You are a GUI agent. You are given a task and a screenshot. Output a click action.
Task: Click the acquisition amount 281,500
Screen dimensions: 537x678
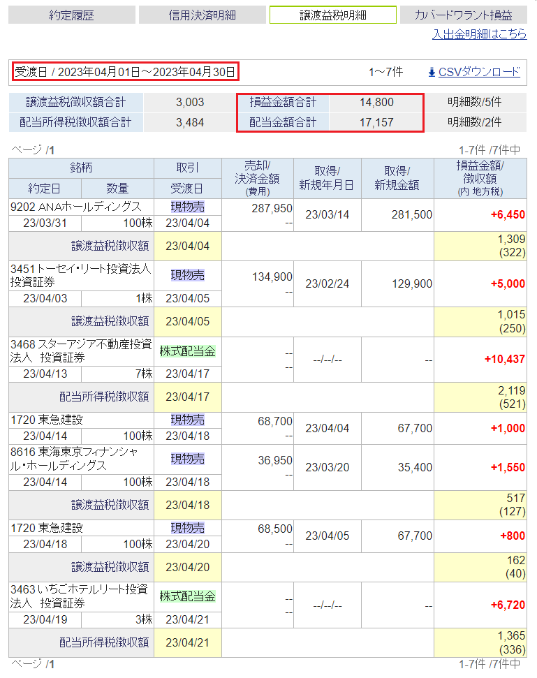[411, 215]
